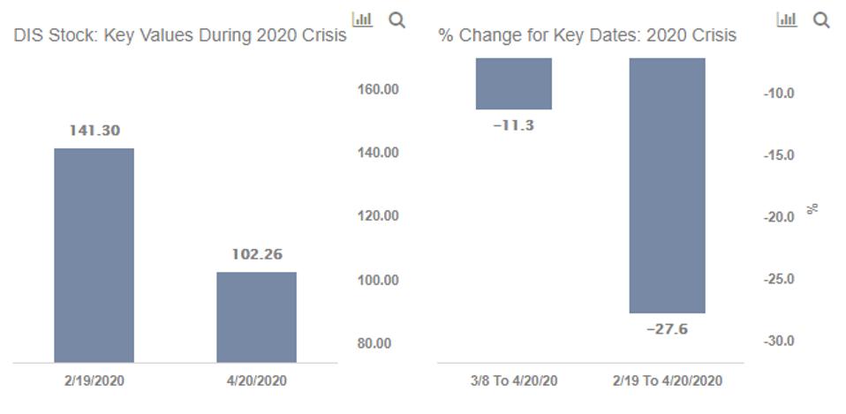Click the 3/8 To 4/20/20 axis label
846x414 pixels.
[x=514, y=381]
